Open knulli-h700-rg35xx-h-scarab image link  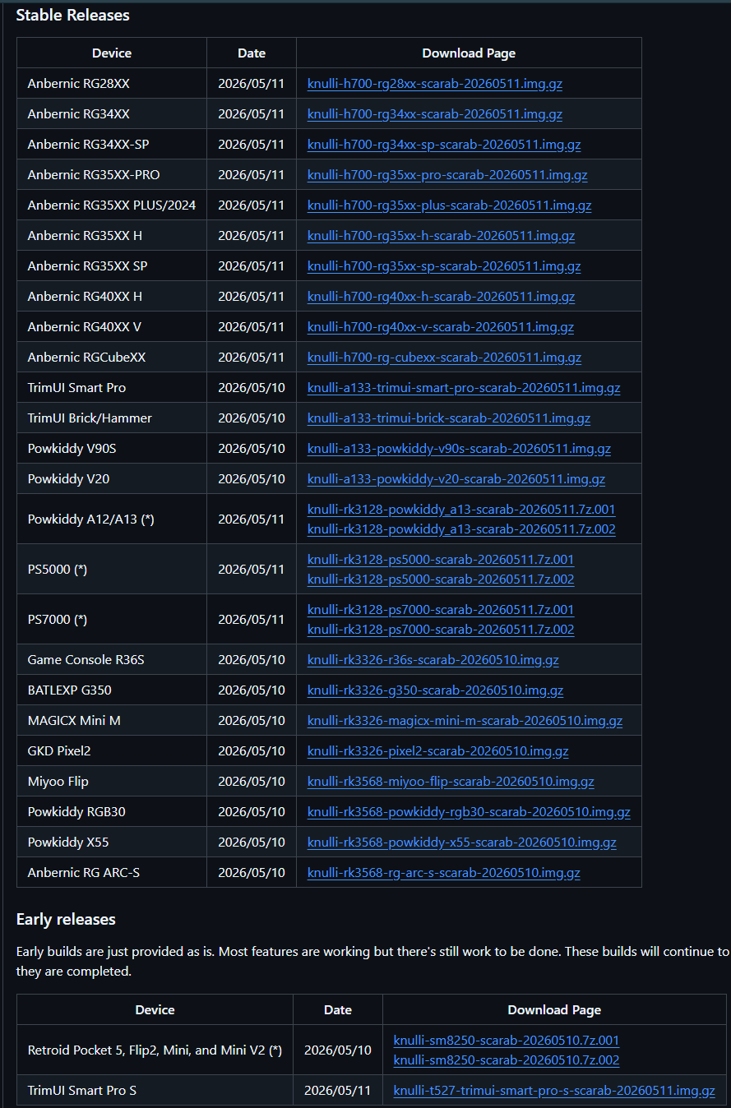pyautogui.click(x=442, y=235)
